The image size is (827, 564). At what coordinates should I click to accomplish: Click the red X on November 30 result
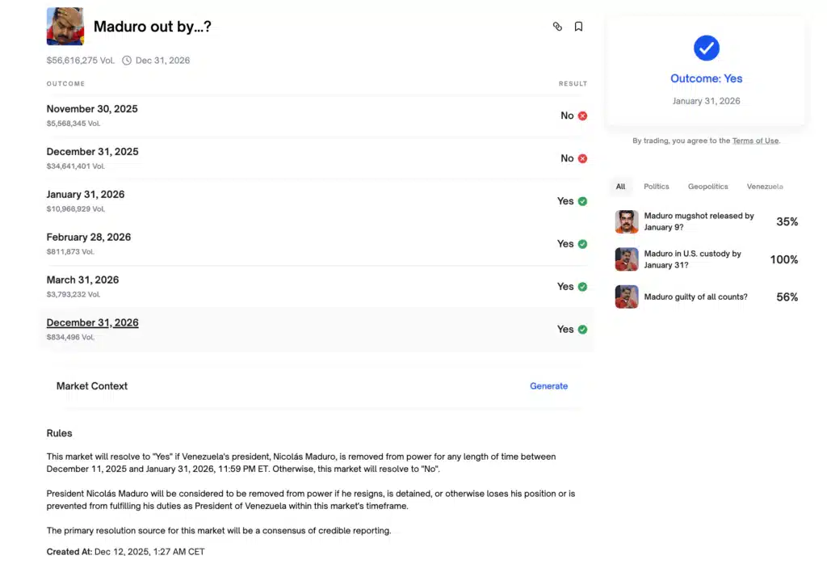582,116
